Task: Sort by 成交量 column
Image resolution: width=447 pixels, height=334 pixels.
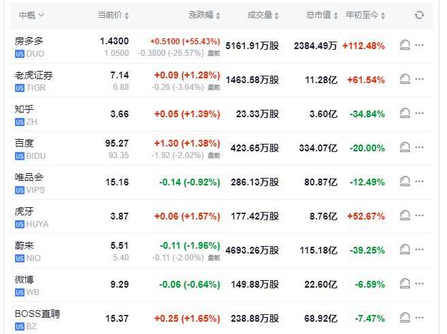Action: pyautogui.click(x=263, y=15)
